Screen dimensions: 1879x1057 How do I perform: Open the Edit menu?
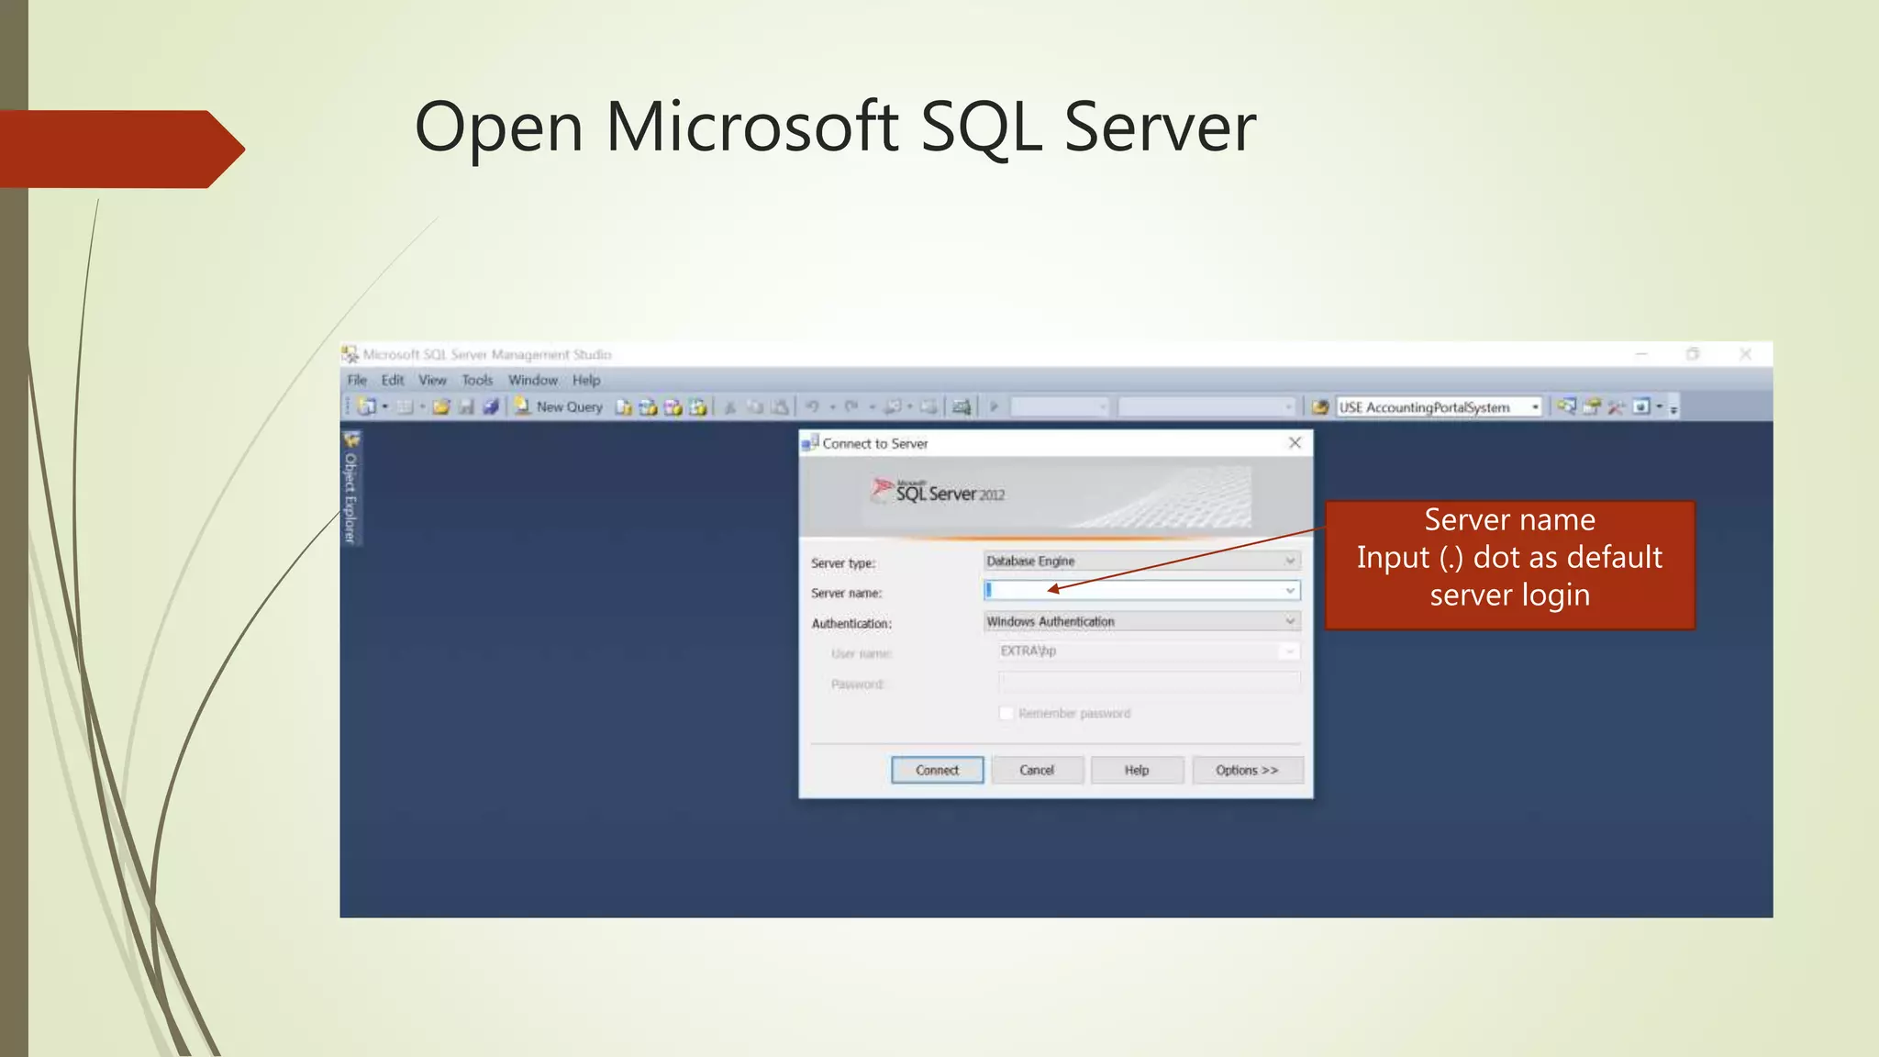(393, 380)
